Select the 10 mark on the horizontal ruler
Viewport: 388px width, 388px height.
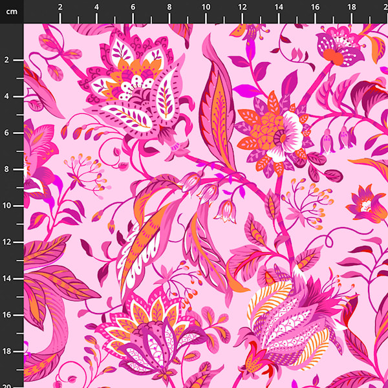(206, 8)
